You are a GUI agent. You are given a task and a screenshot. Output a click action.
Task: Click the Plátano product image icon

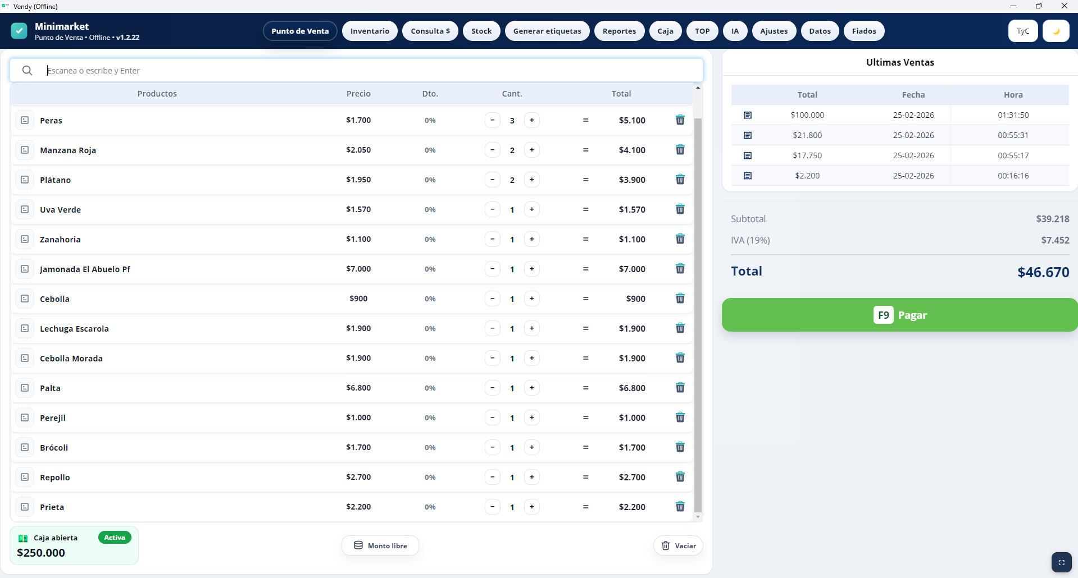click(25, 180)
